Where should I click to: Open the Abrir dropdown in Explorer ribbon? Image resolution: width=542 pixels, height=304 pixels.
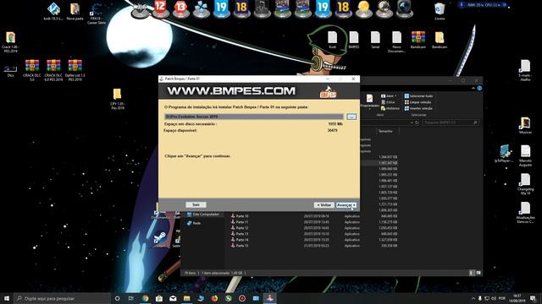(390, 95)
